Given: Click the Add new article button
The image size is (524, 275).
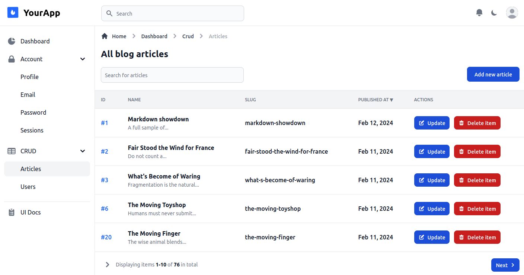Looking at the screenshot, I should pyautogui.click(x=493, y=74).
